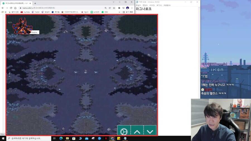The image size is (251, 141).
Task: Share this page icon in address bar
Action: [x=110, y=8]
